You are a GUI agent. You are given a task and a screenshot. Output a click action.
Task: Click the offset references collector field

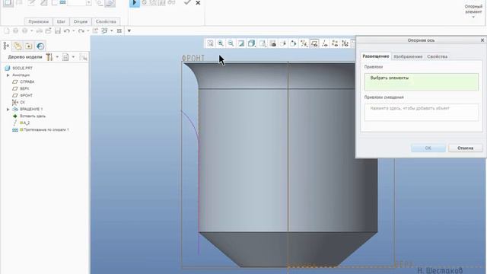pyautogui.click(x=421, y=112)
